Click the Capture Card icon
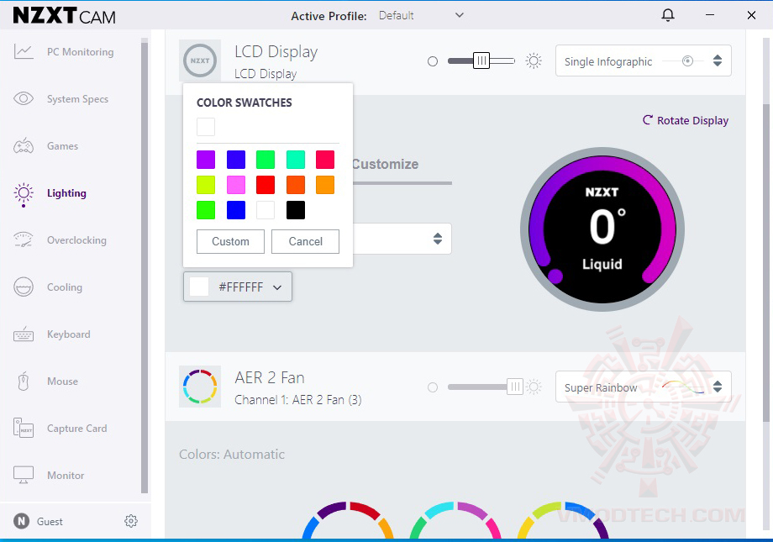The width and height of the screenshot is (773, 542). pyautogui.click(x=24, y=428)
